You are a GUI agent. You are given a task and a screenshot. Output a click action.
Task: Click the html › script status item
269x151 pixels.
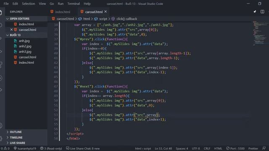(143, 148)
